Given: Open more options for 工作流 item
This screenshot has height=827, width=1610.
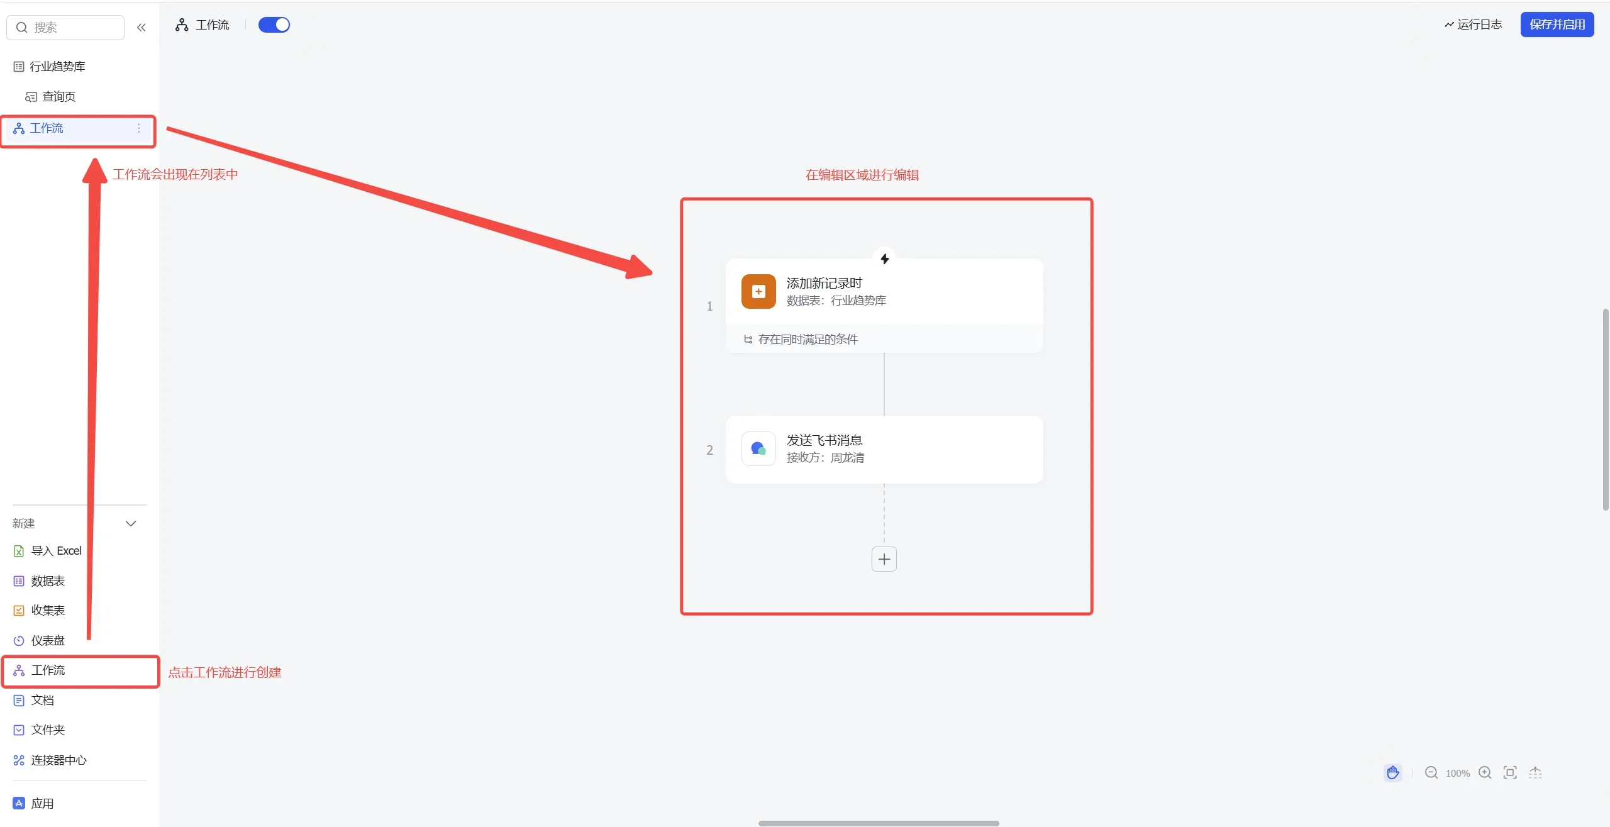Looking at the screenshot, I should 139,128.
